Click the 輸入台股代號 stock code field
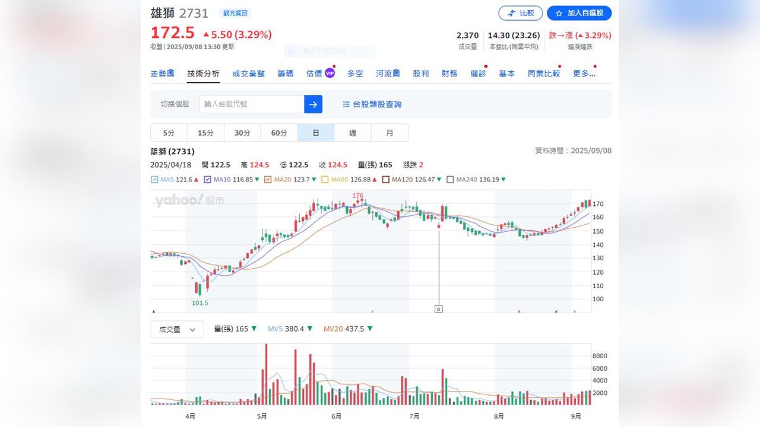 tap(252, 104)
